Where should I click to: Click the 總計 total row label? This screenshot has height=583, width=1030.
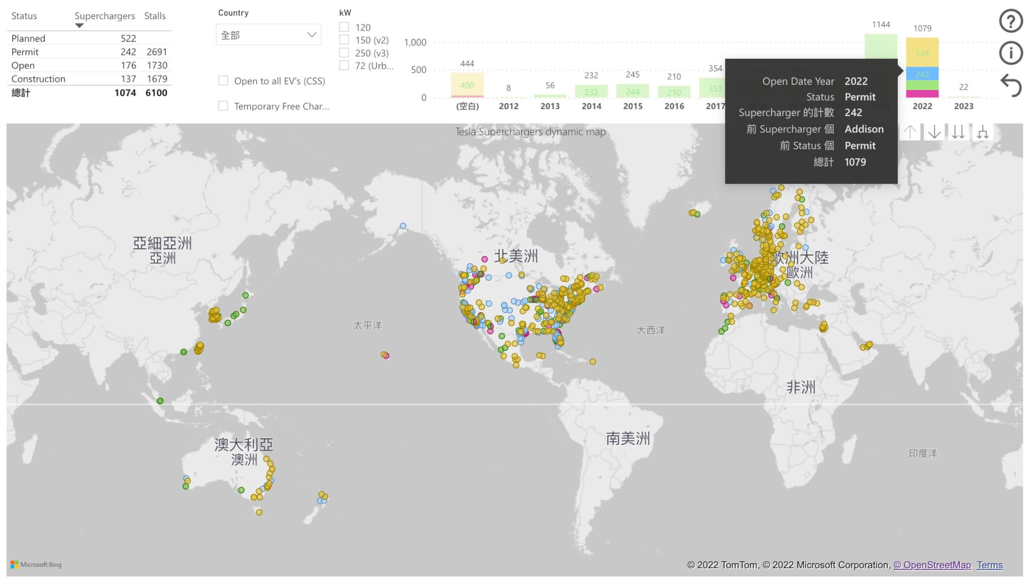point(21,92)
